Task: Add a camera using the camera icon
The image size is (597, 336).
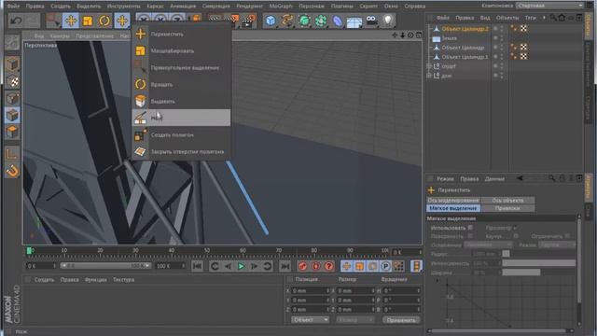Action: pos(371,21)
